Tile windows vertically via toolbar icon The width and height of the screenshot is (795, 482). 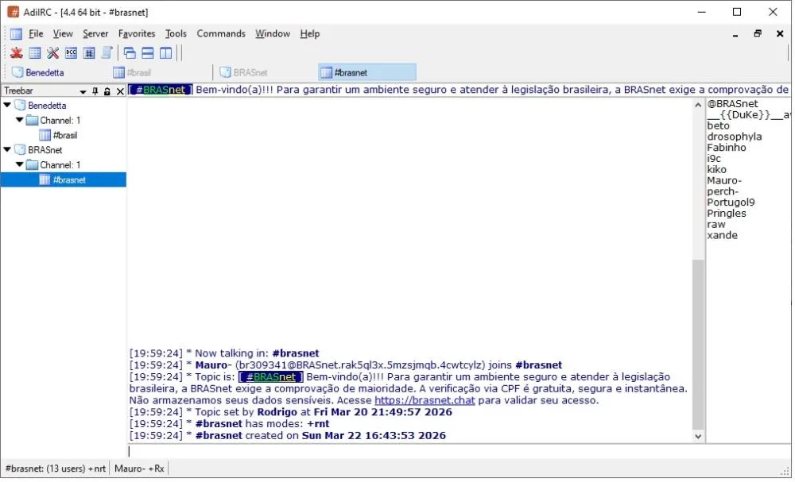[165, 53]
